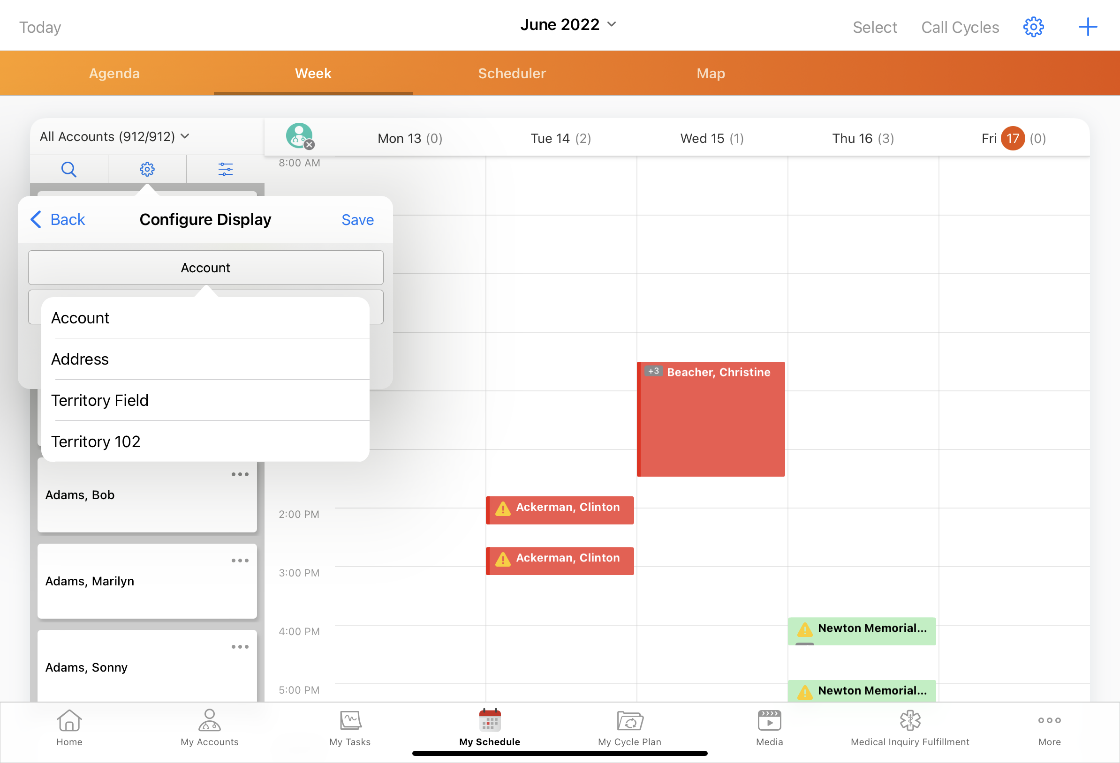Open ellipsis menu for Adams, Bob
The width and height of the screenshot is (1120, 763).
coord(240,474)
